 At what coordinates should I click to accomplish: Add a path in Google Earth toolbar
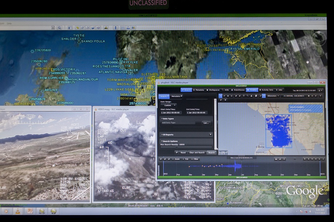click(88, 28)
